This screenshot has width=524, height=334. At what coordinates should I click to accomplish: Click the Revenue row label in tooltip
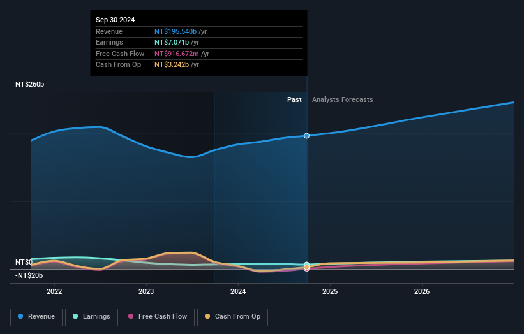pyautogui.click(x=109, y=31)
